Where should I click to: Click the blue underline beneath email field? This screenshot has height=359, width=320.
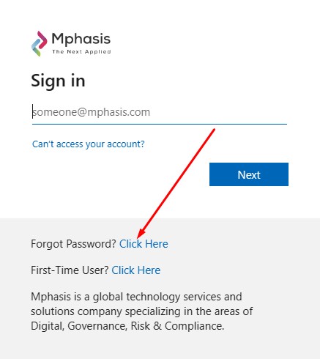[x=160, y=124]
